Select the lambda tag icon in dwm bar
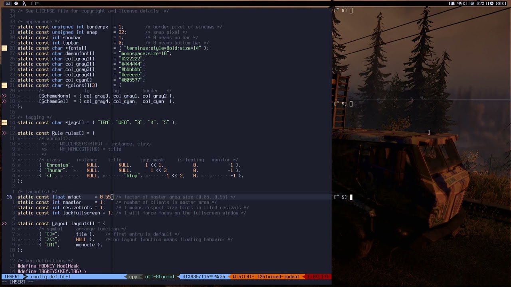The image size is (511, 287). point(24,3)
